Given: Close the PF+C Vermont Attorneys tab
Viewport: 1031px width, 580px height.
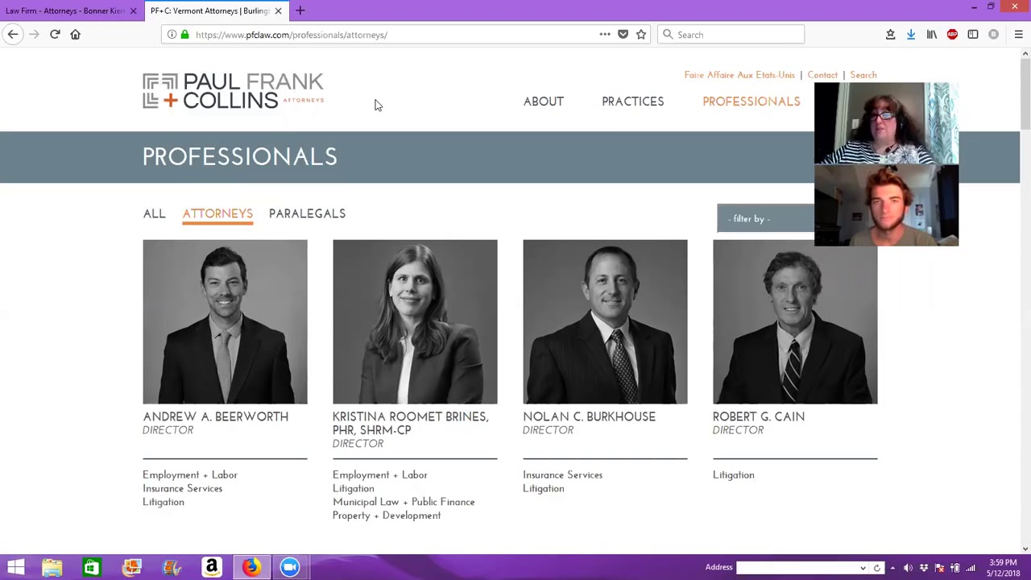Looking at the screenshot, I should (278, 11).
